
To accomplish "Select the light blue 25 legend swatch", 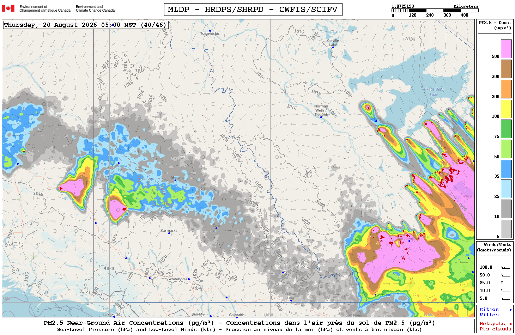I will tap(506, 189).
